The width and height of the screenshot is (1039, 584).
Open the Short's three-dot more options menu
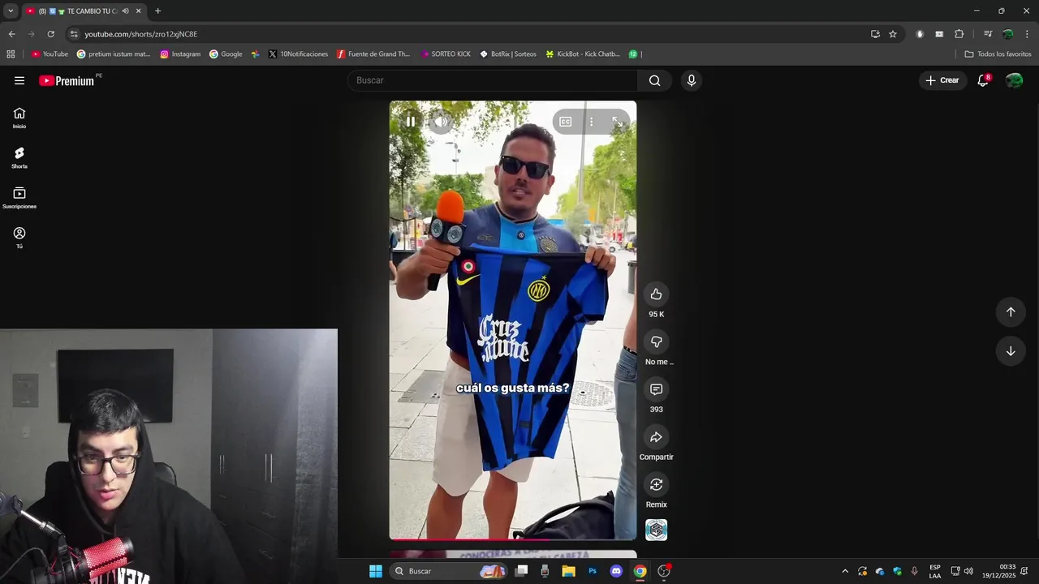click(x=591, y=122)
